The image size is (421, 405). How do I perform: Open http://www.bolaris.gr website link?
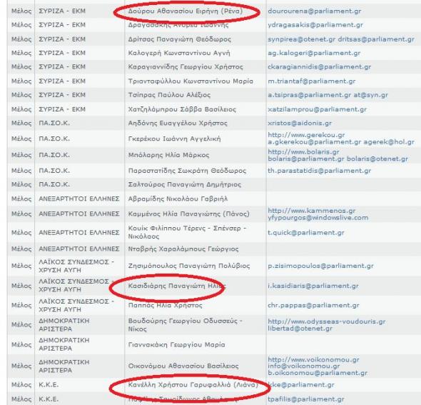coord(303,152)
